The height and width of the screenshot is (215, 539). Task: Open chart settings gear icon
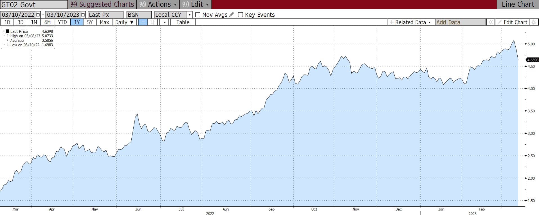533,22
